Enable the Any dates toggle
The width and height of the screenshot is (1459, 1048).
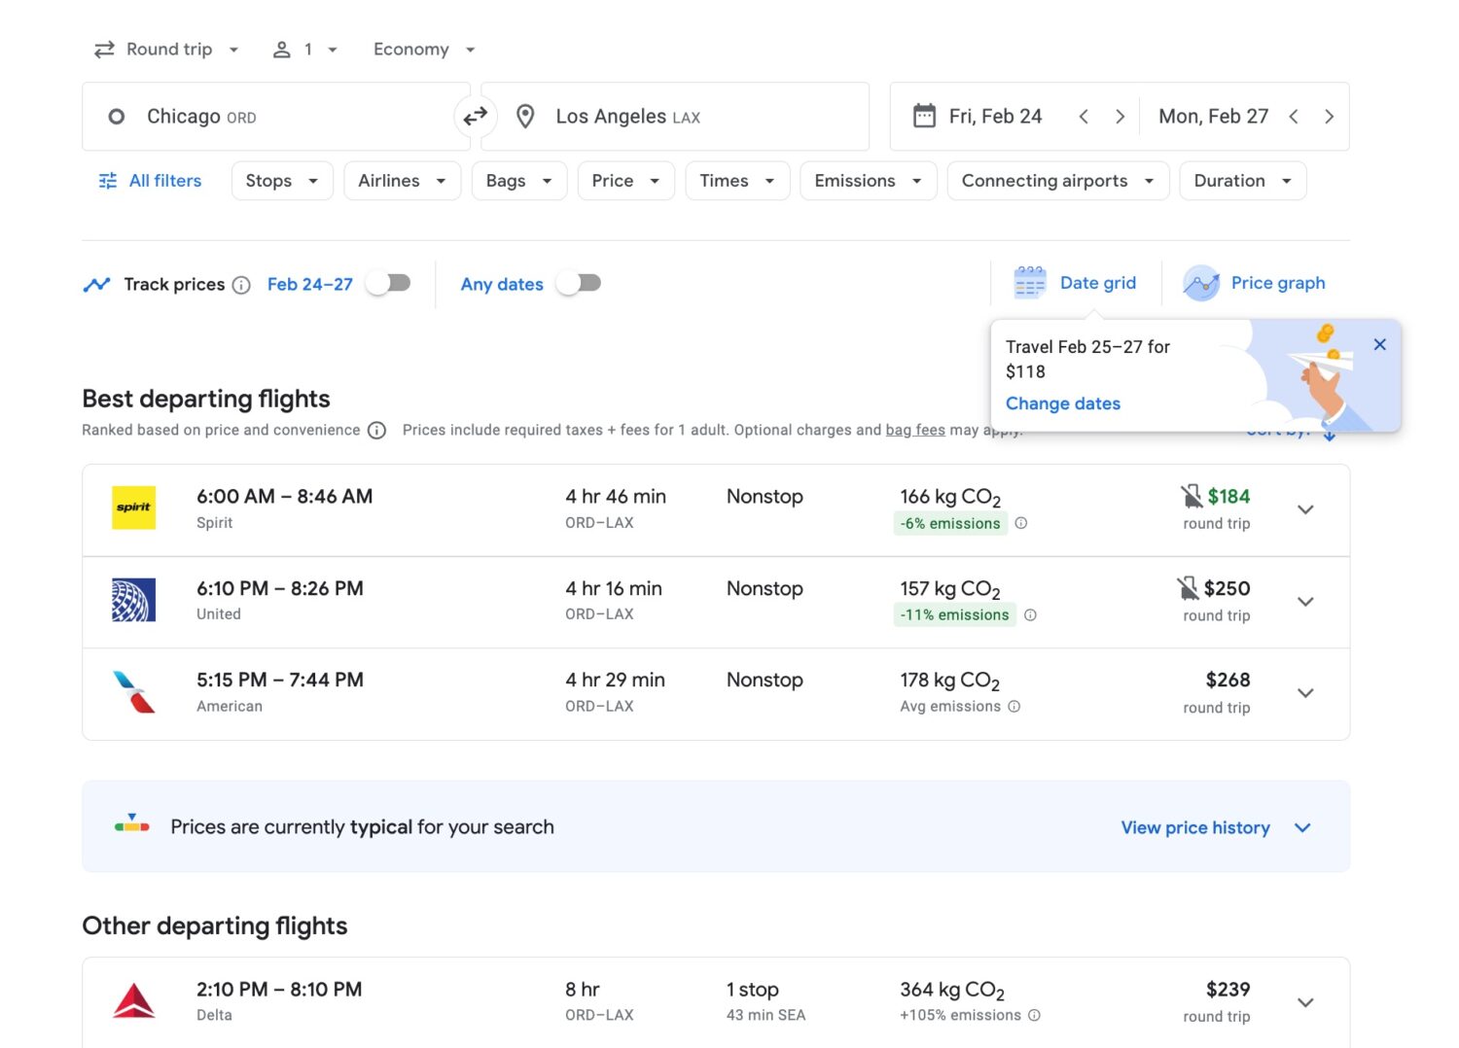578,282
